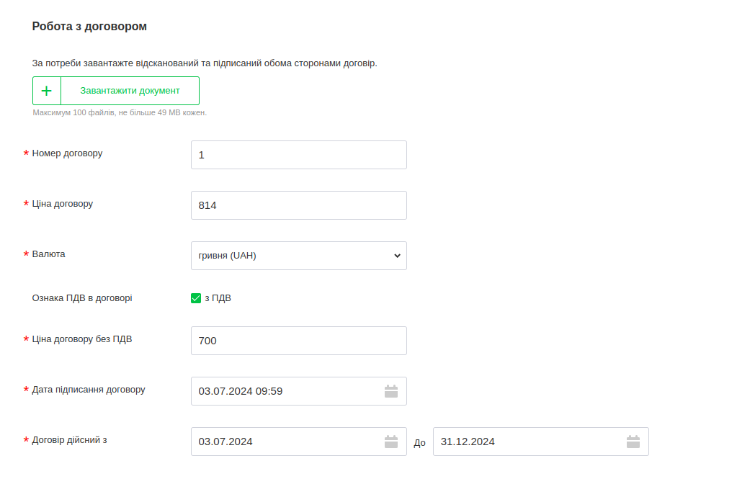Select the 'Ціна договору без ПДВ' field
Screen dimensions: 737x497
point(298,341)
